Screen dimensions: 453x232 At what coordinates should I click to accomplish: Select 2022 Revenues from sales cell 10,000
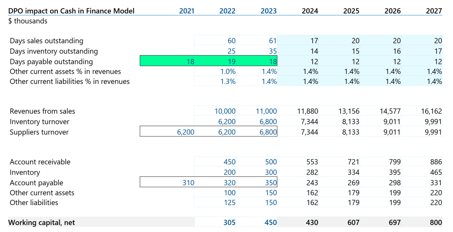point(225,111)
